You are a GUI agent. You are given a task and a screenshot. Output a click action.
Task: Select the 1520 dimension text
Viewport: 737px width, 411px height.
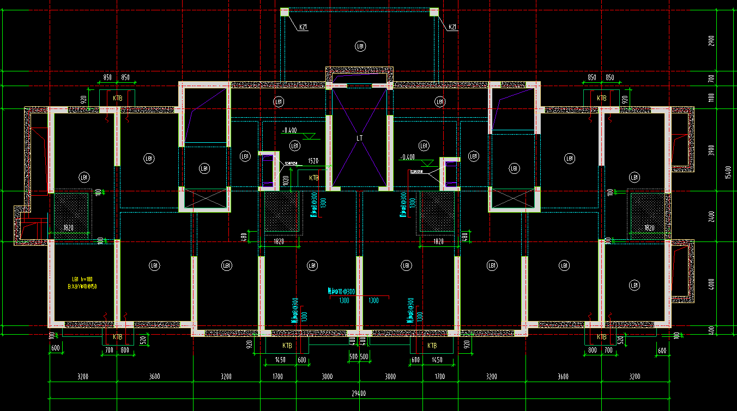(313, 161)
